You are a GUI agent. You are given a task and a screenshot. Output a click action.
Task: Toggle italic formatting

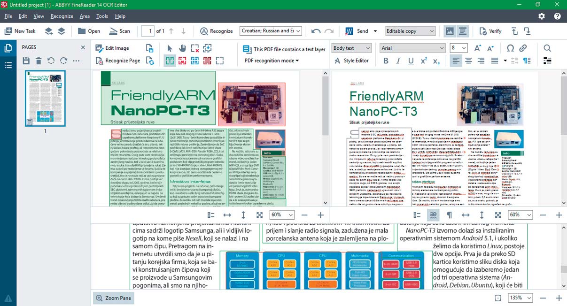click(398, 61)
